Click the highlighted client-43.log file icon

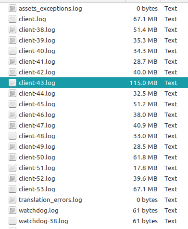[x=13, y=83]
